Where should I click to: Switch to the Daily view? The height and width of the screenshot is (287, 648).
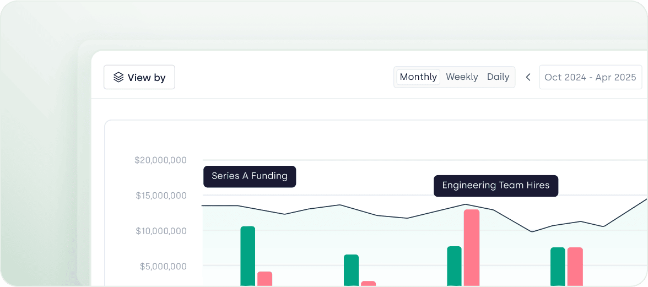498,77
